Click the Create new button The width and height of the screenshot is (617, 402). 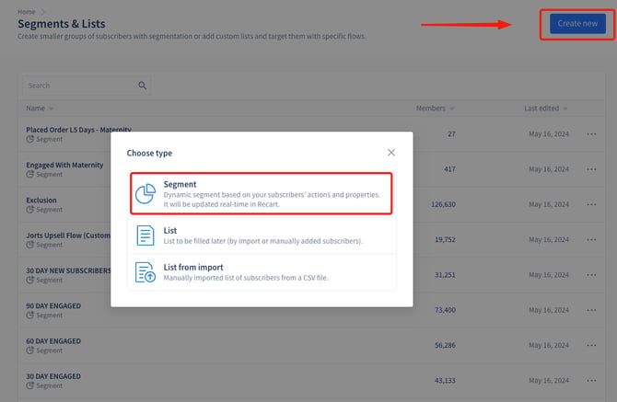click(x=577, y=24)
